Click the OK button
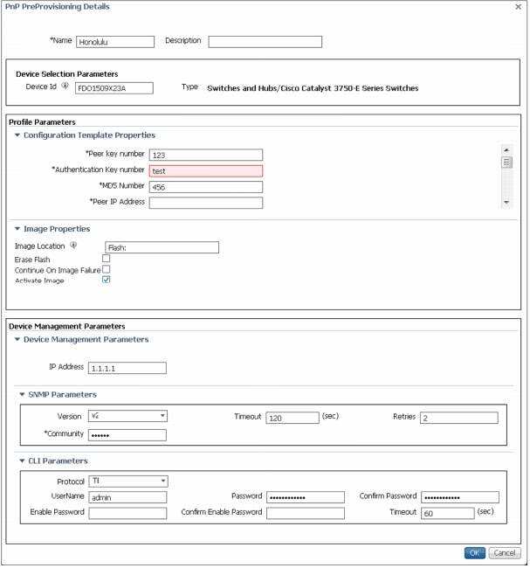Image resolution: width=530 pixels, height=568 pixels. click(x=475, y=553)
